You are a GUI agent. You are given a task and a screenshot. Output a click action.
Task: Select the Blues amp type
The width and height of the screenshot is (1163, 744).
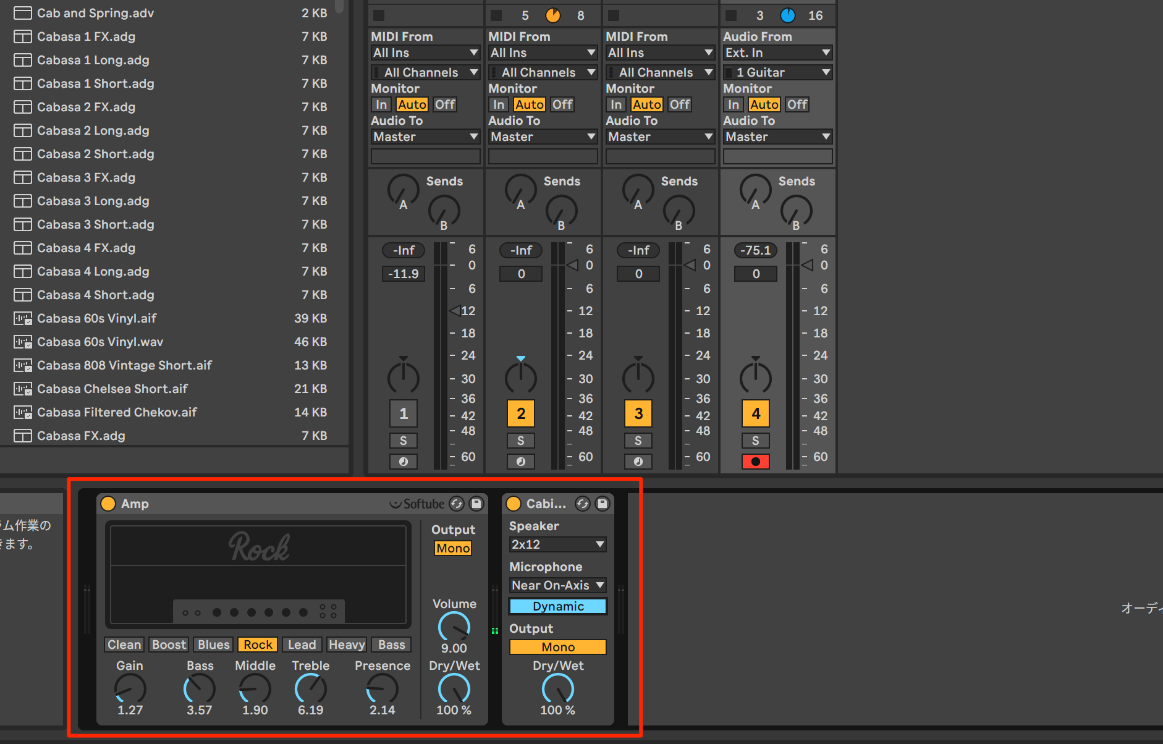point(213,645)
